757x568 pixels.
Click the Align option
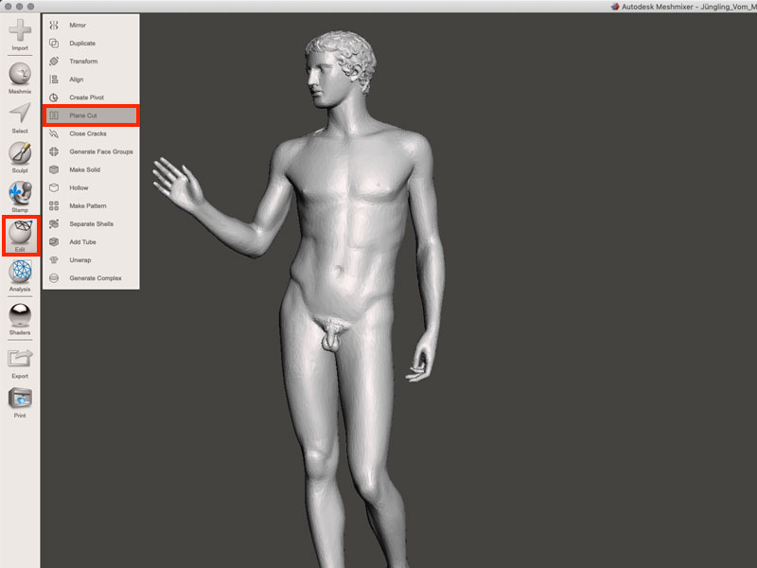pyautogui.click(x=77, y=80)
